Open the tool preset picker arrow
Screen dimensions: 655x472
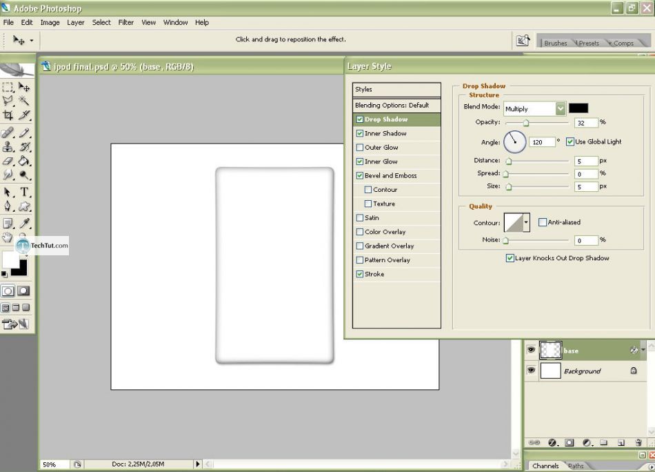(x=32, y=41)
